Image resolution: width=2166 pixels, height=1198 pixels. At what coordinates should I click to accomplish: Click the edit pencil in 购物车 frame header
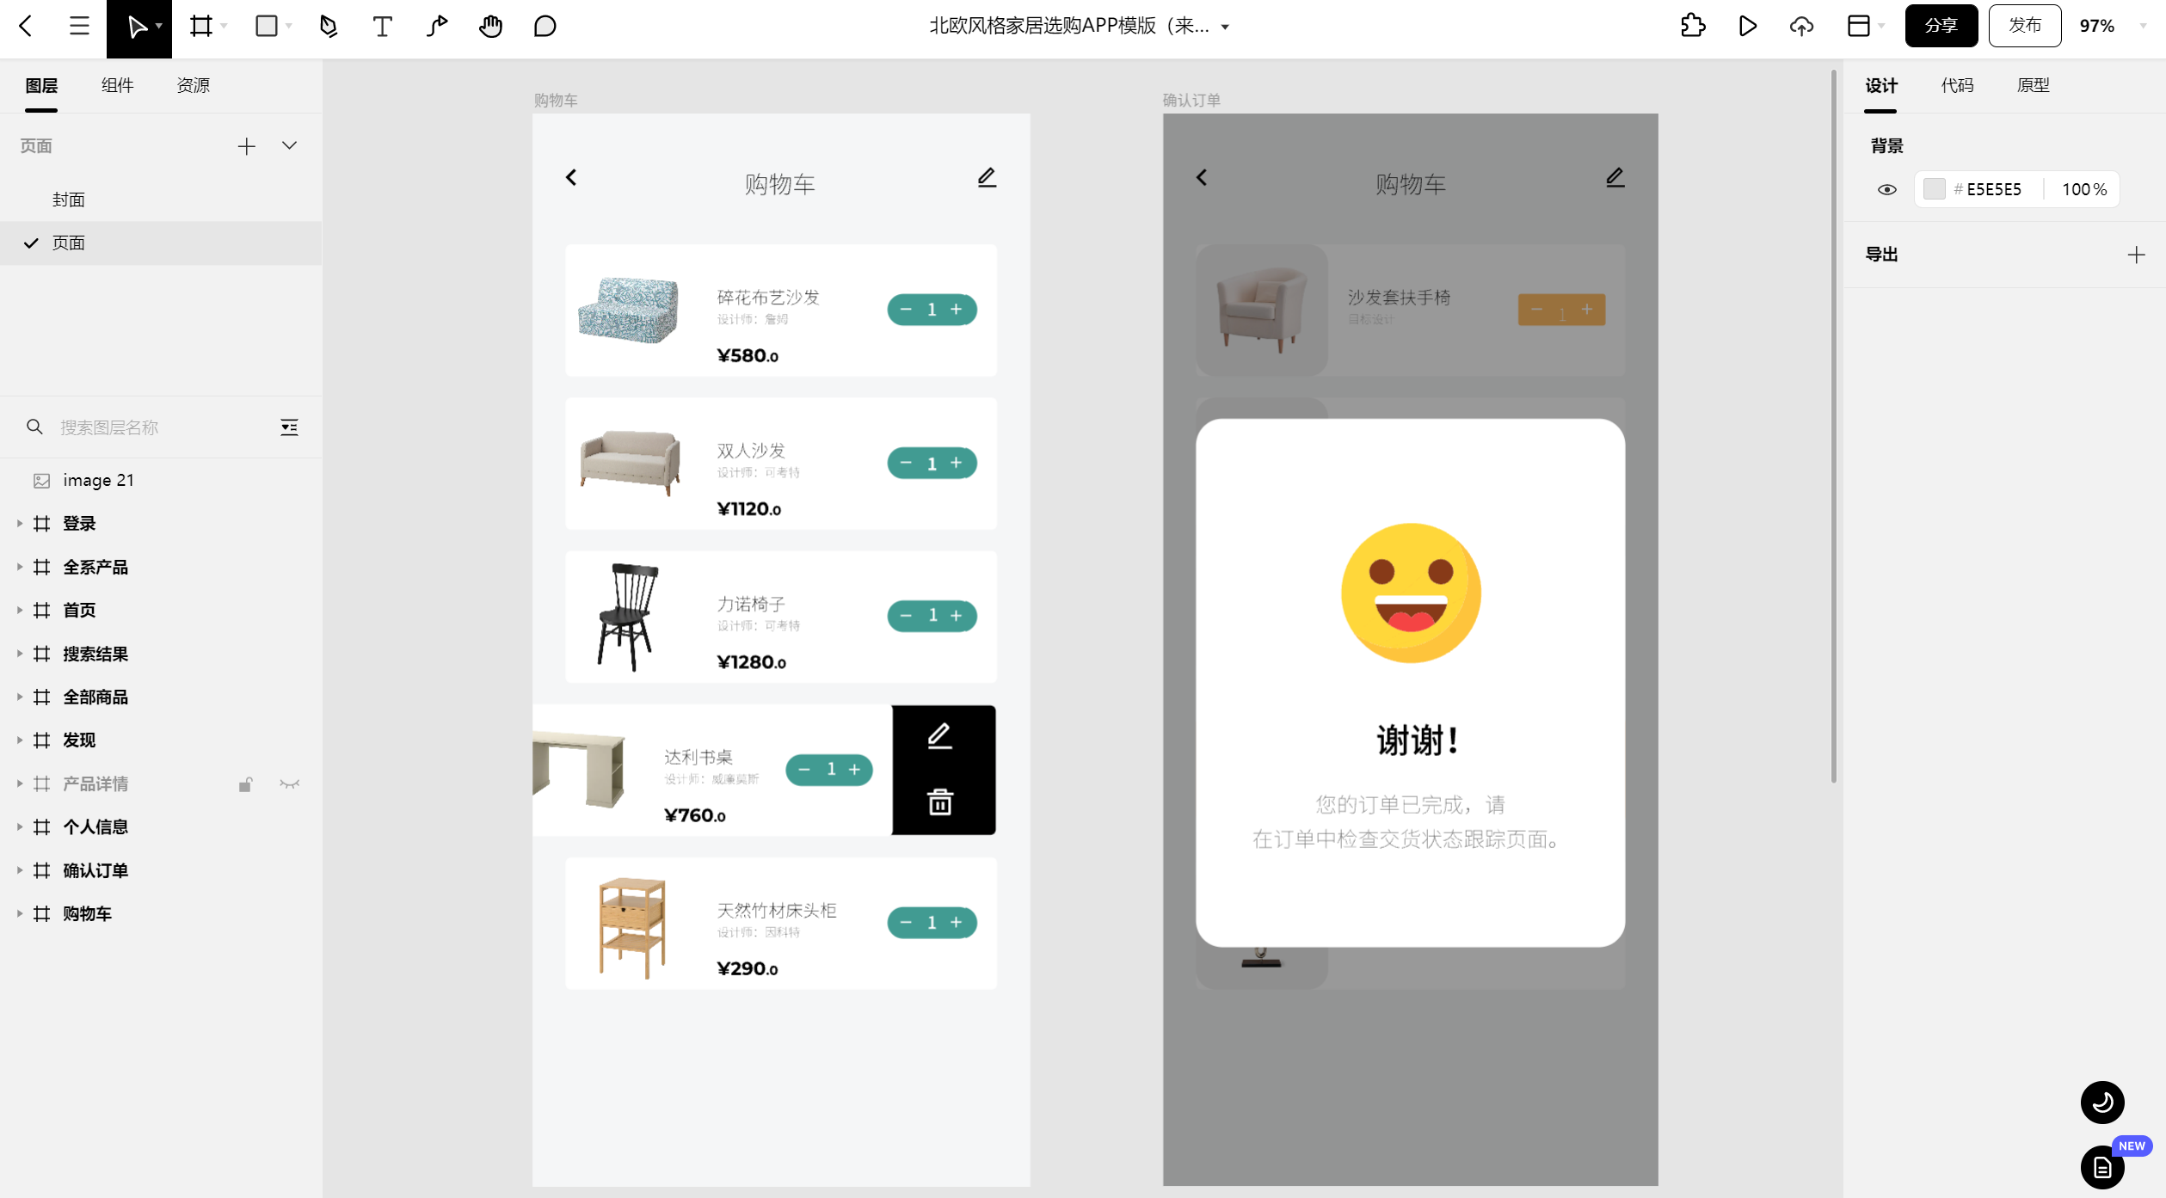(987, 177)
